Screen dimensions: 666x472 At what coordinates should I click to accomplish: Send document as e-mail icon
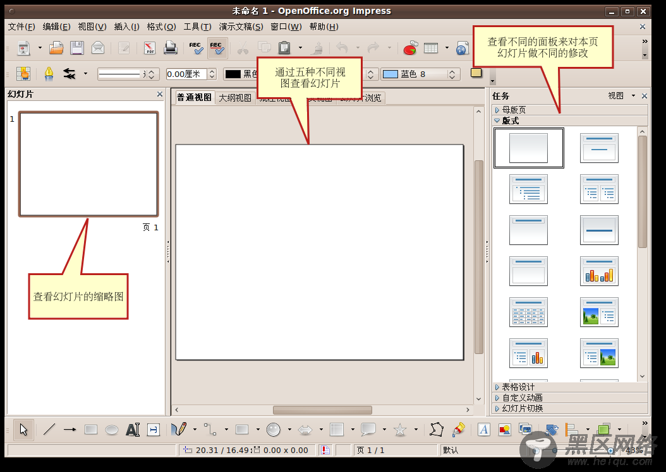click(98, 48)
